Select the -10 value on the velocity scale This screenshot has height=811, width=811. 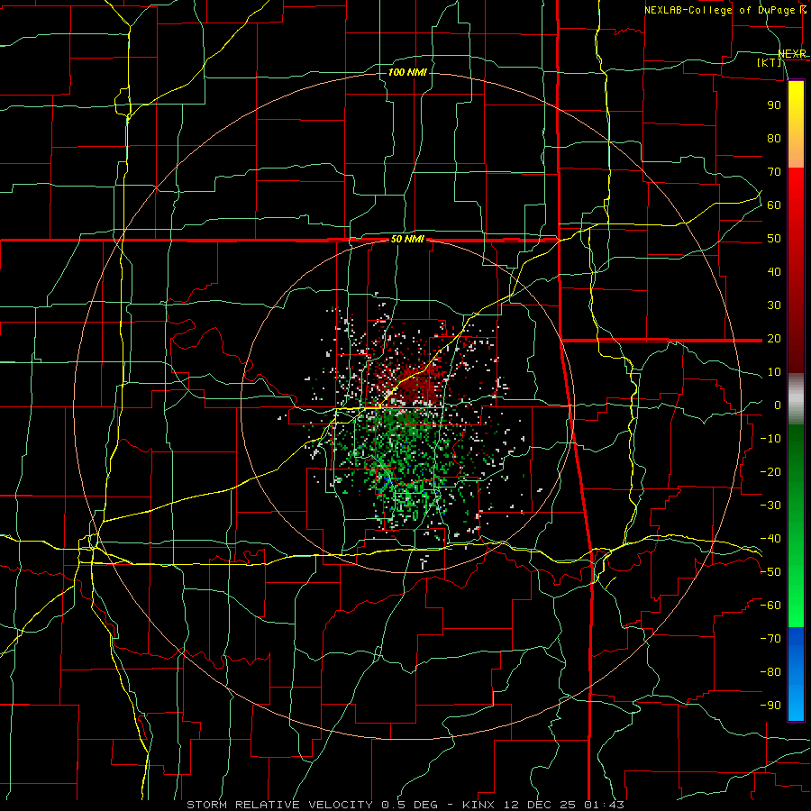(x=770, y=439)
